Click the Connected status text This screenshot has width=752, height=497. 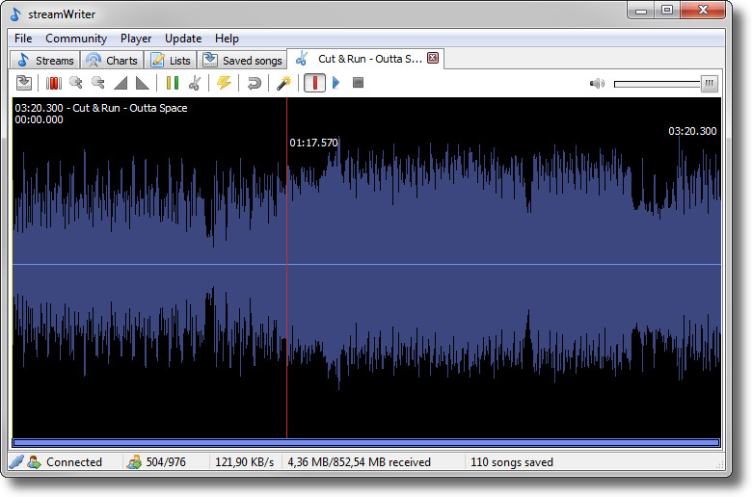74,462
